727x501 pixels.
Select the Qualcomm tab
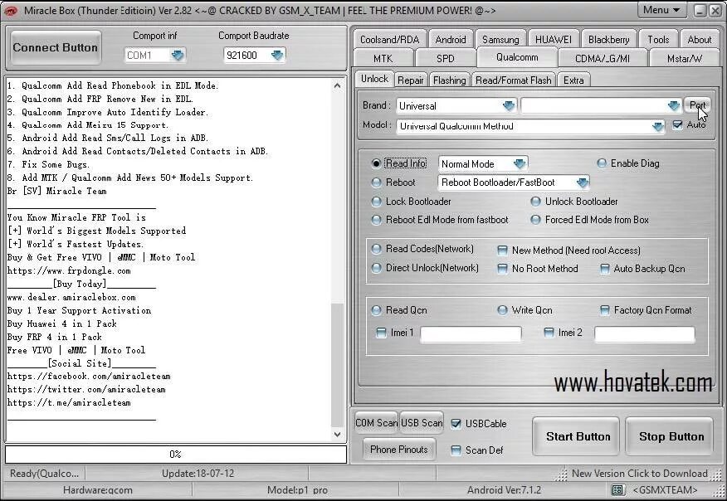pyautogui.click(x=517, y=57)
